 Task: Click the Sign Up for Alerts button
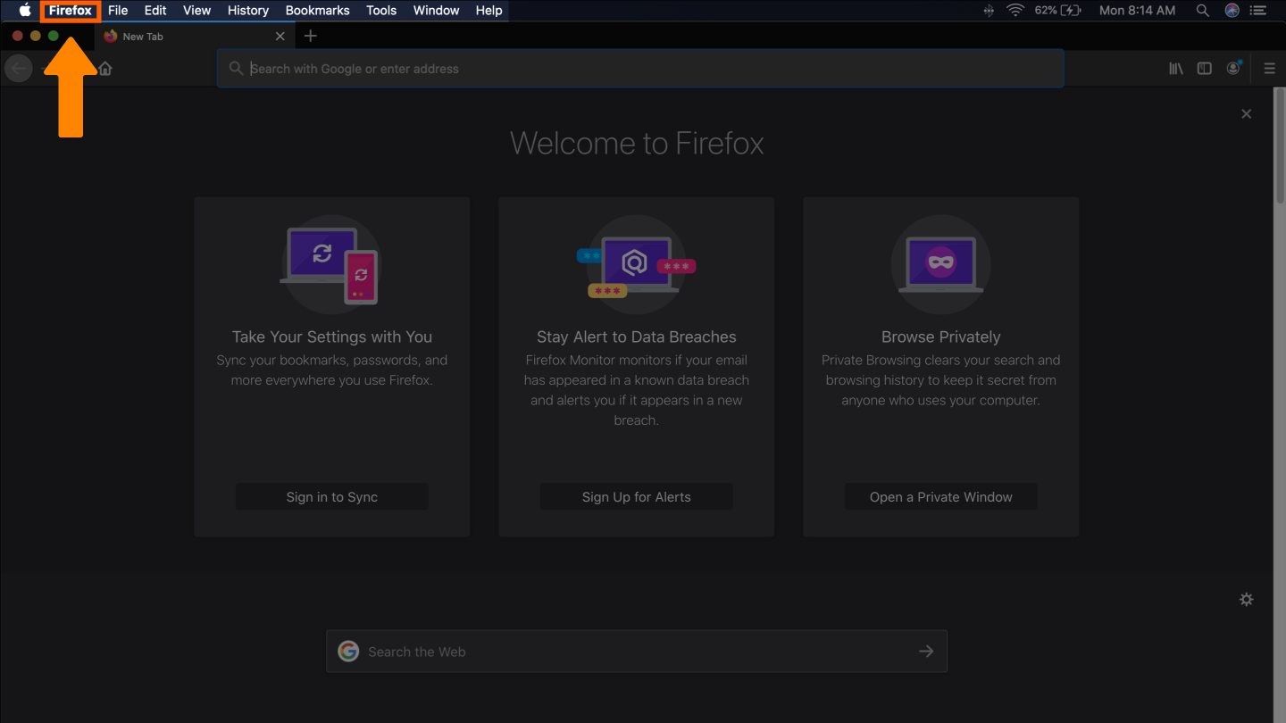(x=637, y=497)
